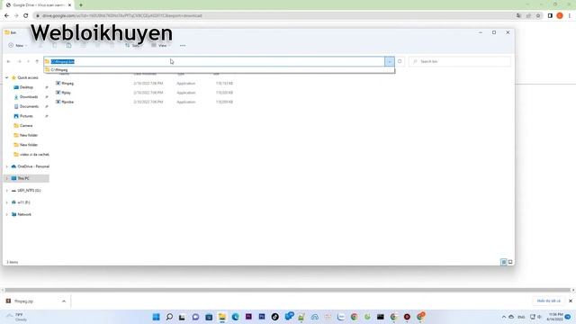Select OneDrive - Personal in sidebar

click(33, 166)
